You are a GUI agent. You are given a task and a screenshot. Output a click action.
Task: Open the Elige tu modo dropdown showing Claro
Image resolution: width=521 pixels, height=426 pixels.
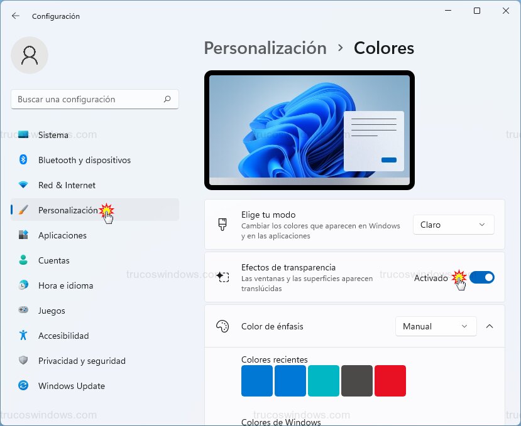[x=453, y=224]
